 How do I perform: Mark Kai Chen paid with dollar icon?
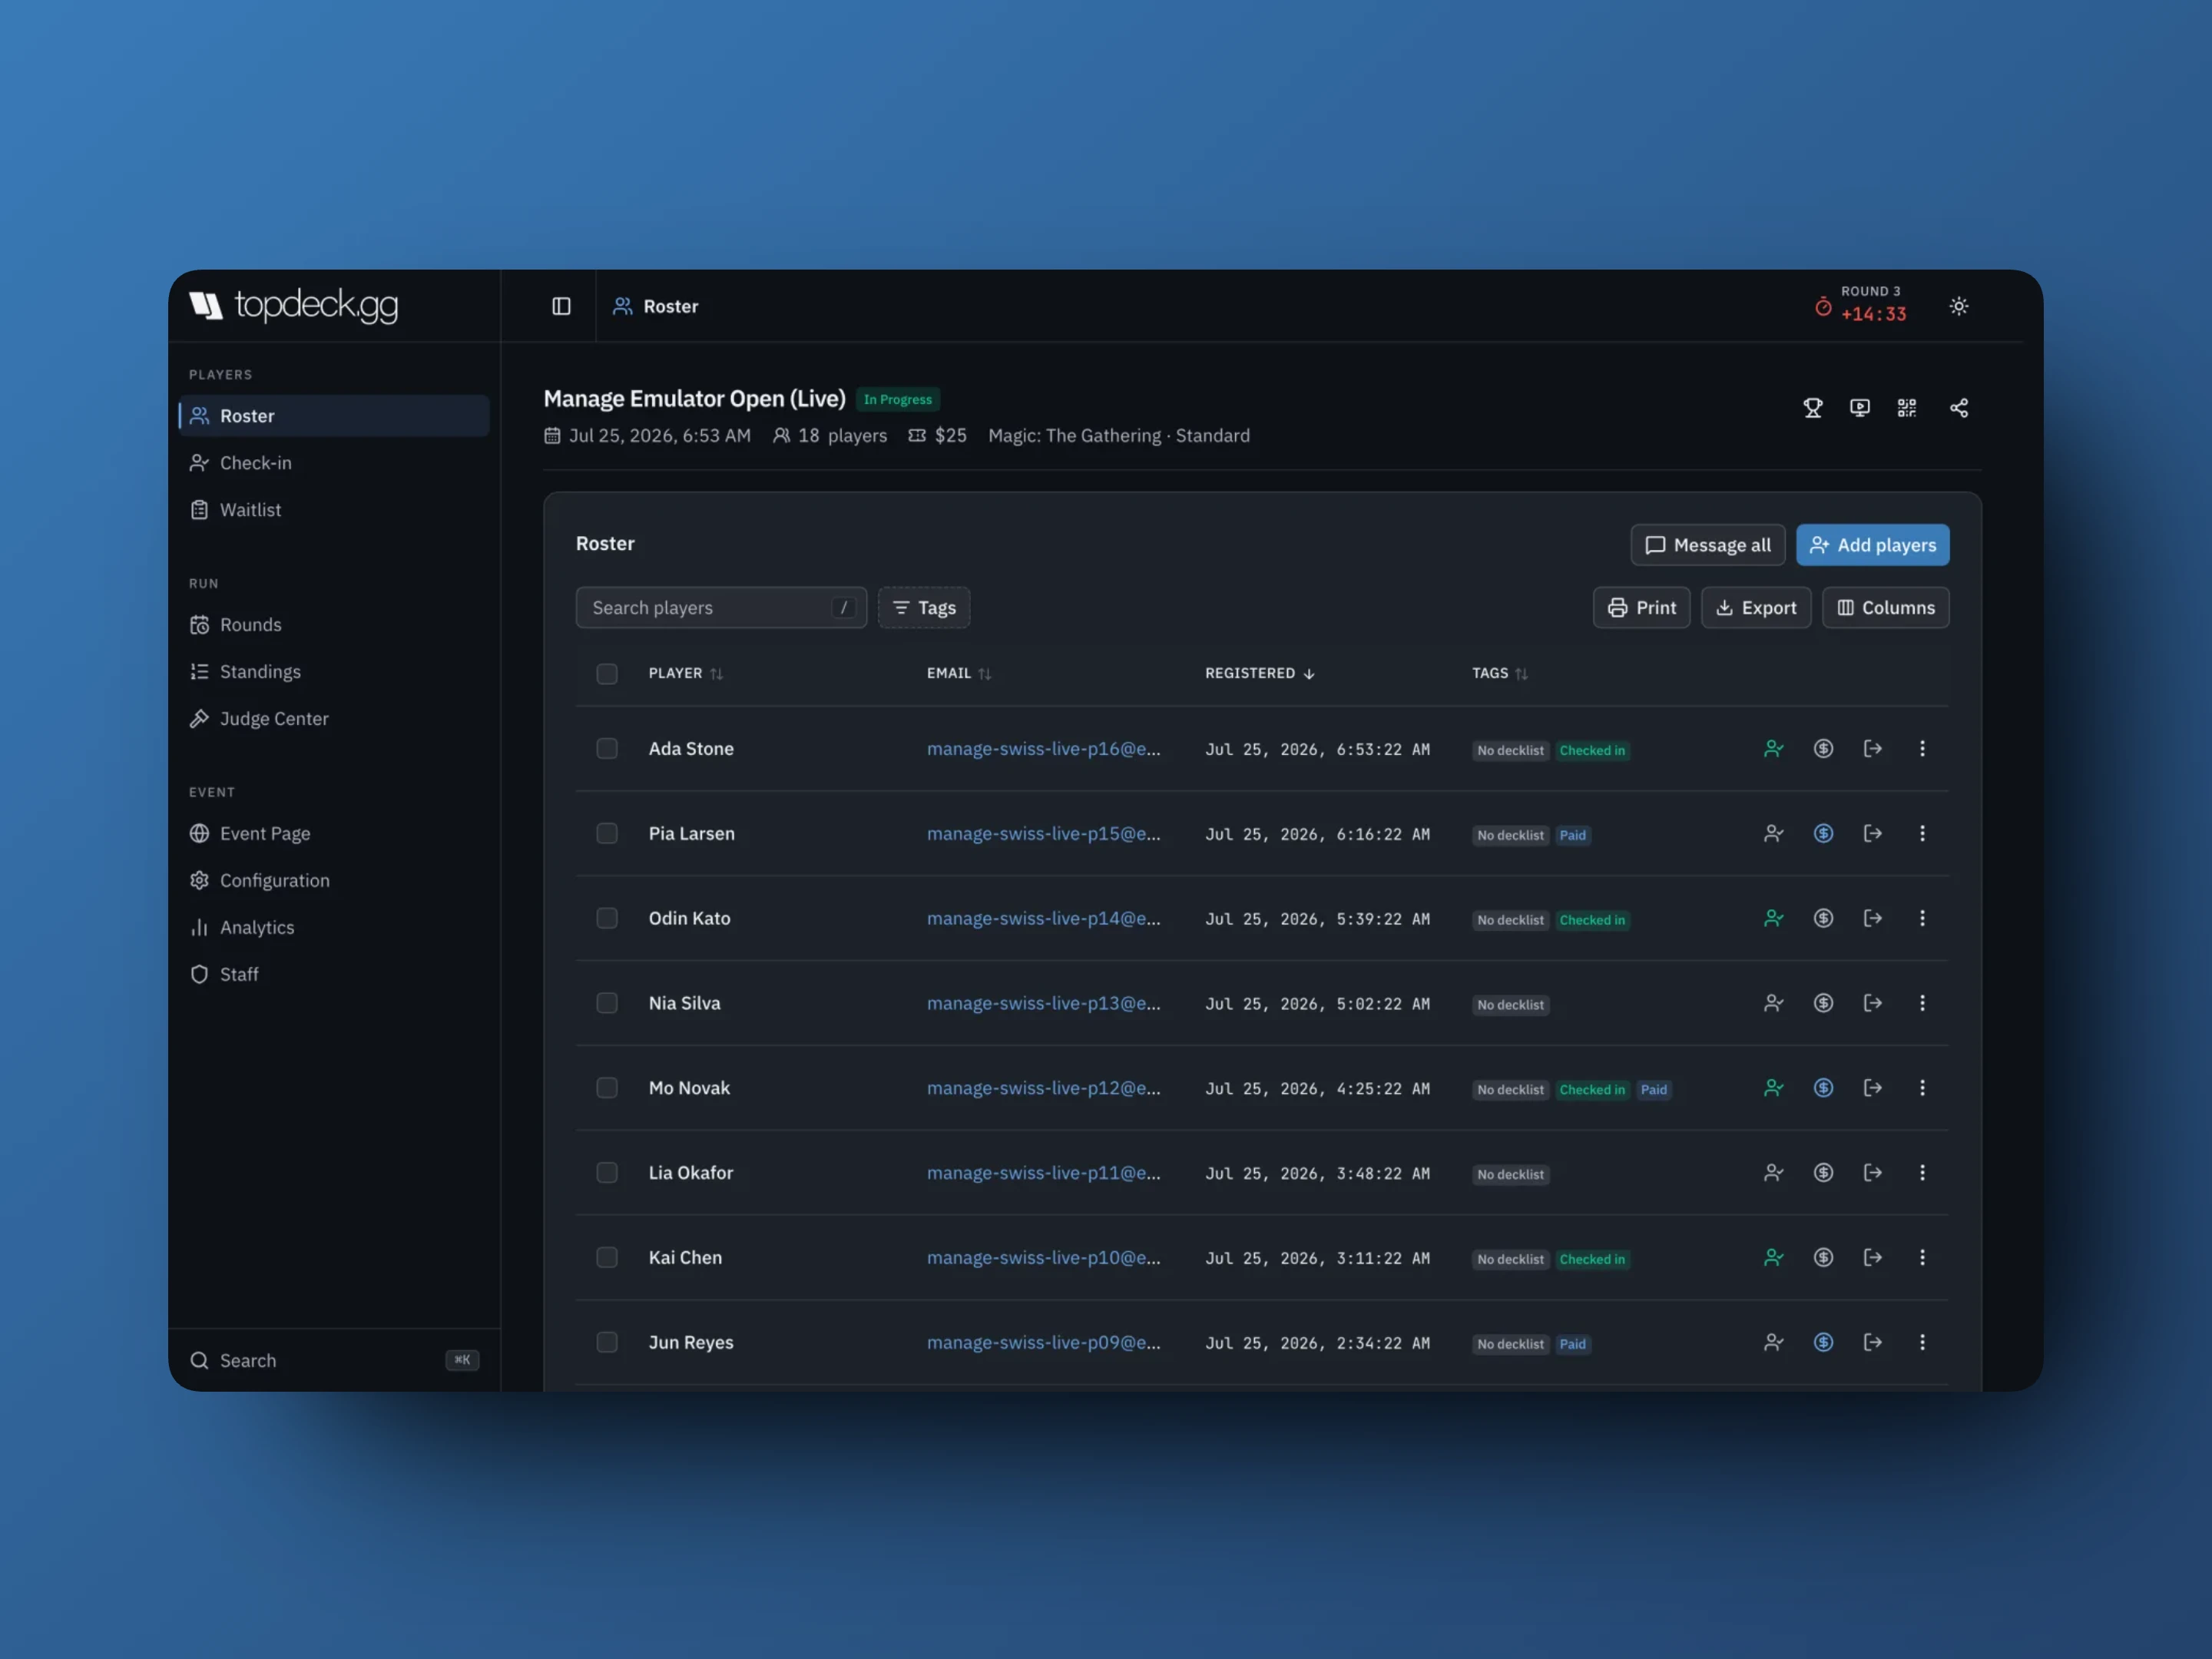click(x=1823, y=1258)
